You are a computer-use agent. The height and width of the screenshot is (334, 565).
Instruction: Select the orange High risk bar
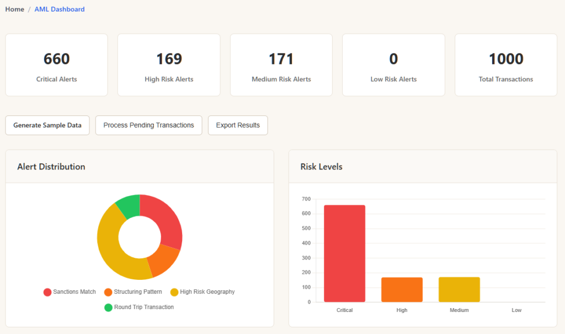(x=402, y=290)
